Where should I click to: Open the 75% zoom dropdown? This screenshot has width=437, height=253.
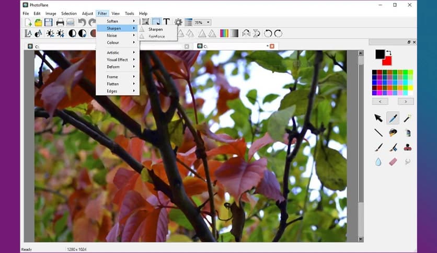pos(202,22)
